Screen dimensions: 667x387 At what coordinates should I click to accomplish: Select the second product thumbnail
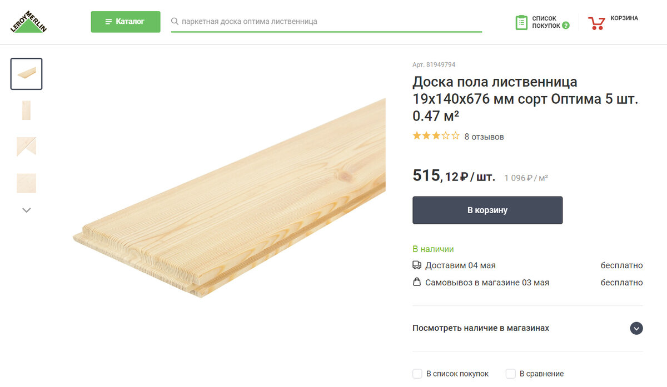[x=26, y=110]
